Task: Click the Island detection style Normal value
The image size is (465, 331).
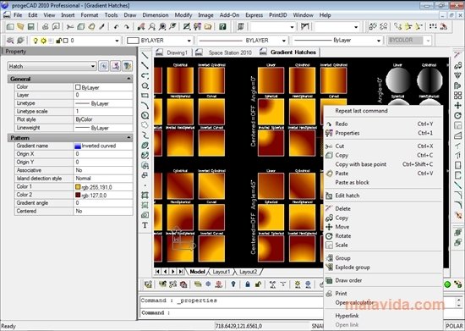Action: pyautogui.click(x=103, y=179)
